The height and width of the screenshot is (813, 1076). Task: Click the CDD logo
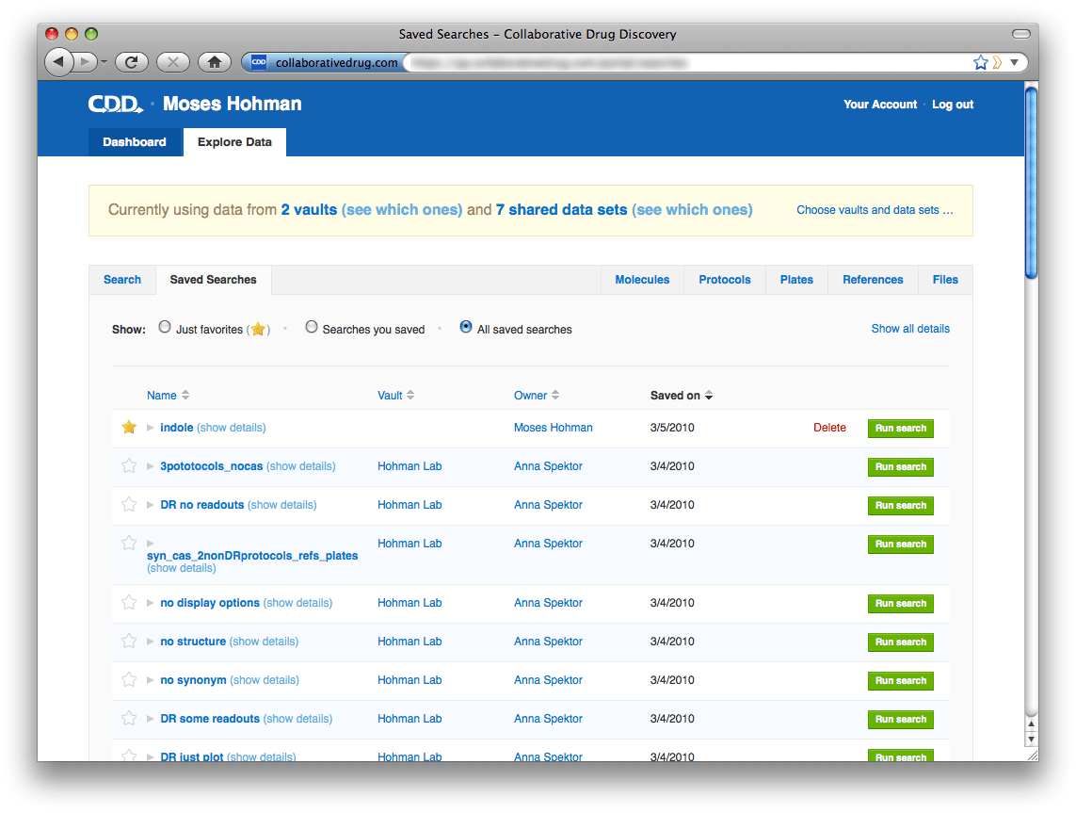coord(115,104)
